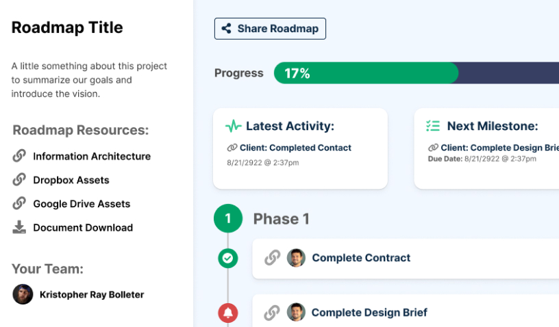Click link icon beside Dropbox Assets
559x327 pixels.
pyautogui.click(x=19, y=180)
